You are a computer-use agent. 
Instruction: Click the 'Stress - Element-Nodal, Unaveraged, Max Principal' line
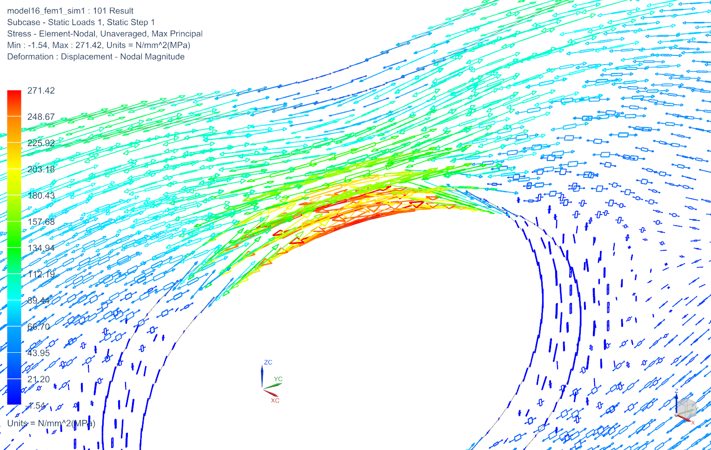[x=105, y=34]
